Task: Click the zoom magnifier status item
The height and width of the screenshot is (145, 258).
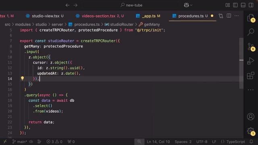Action: [x=139, y=141]
